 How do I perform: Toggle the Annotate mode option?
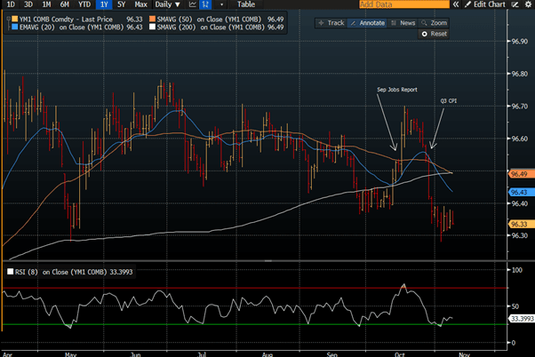pyautogui.click(x=372, y=22)
